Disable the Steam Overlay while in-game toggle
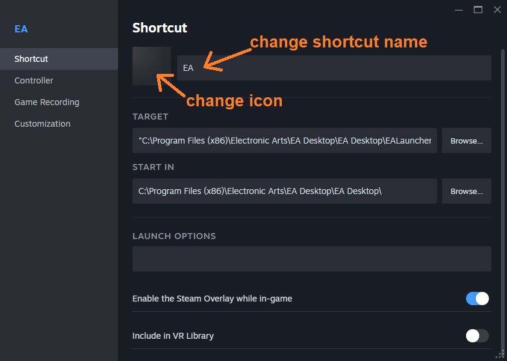Screen dimensions: 507x361 click(x=477, y=299)
